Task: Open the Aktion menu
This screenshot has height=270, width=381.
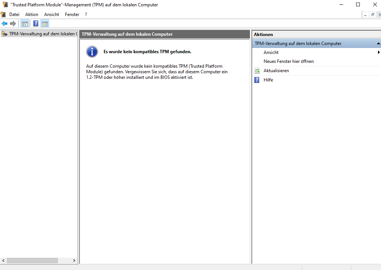Action: (x=32, y=15)
